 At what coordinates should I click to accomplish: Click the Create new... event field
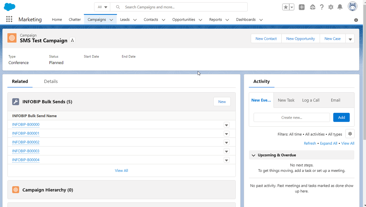292,118
